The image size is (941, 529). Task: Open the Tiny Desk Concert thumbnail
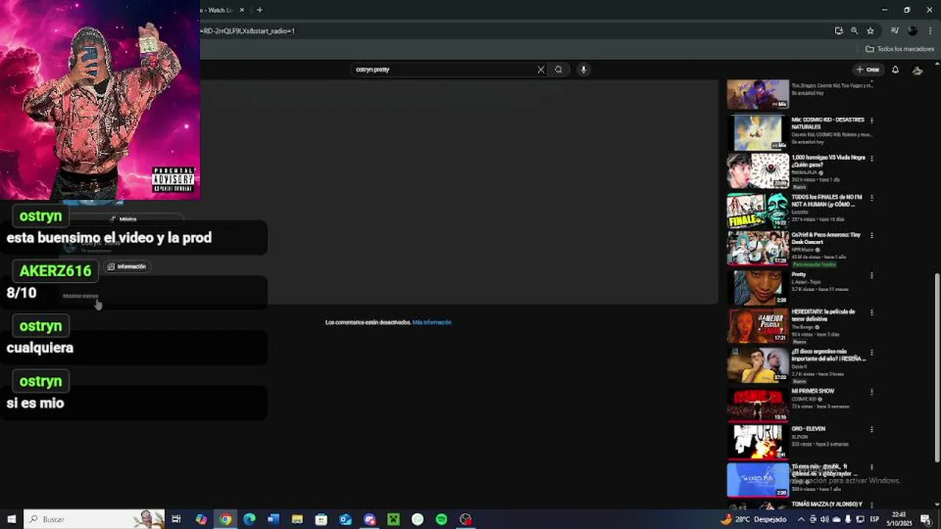click(x=758, y=248)
